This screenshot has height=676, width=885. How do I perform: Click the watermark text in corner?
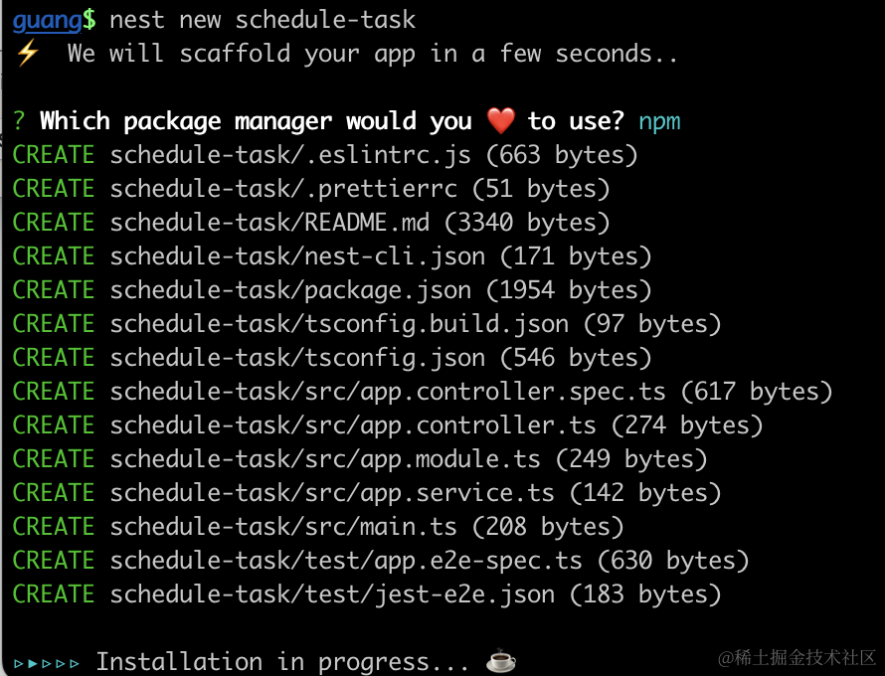tap(797, 657)
